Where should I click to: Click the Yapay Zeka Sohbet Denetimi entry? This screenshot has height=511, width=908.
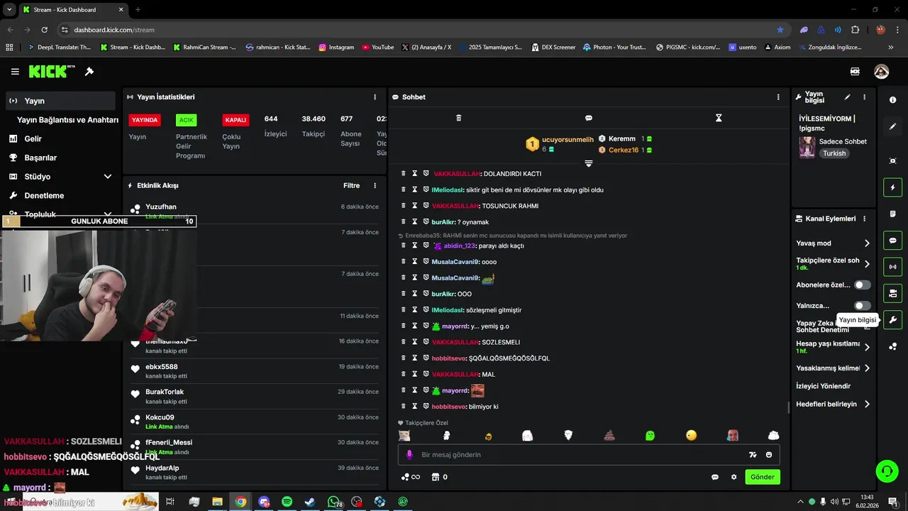point(822,326)
